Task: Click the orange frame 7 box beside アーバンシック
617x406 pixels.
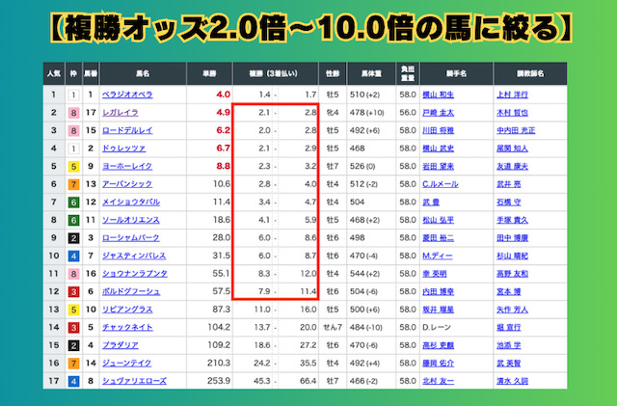Action: point(71,184)
